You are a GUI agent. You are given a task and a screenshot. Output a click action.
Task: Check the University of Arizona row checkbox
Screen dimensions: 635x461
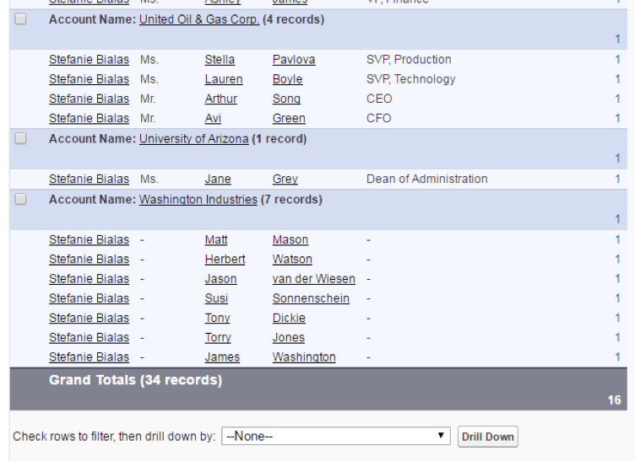click(x=20, y=138)
